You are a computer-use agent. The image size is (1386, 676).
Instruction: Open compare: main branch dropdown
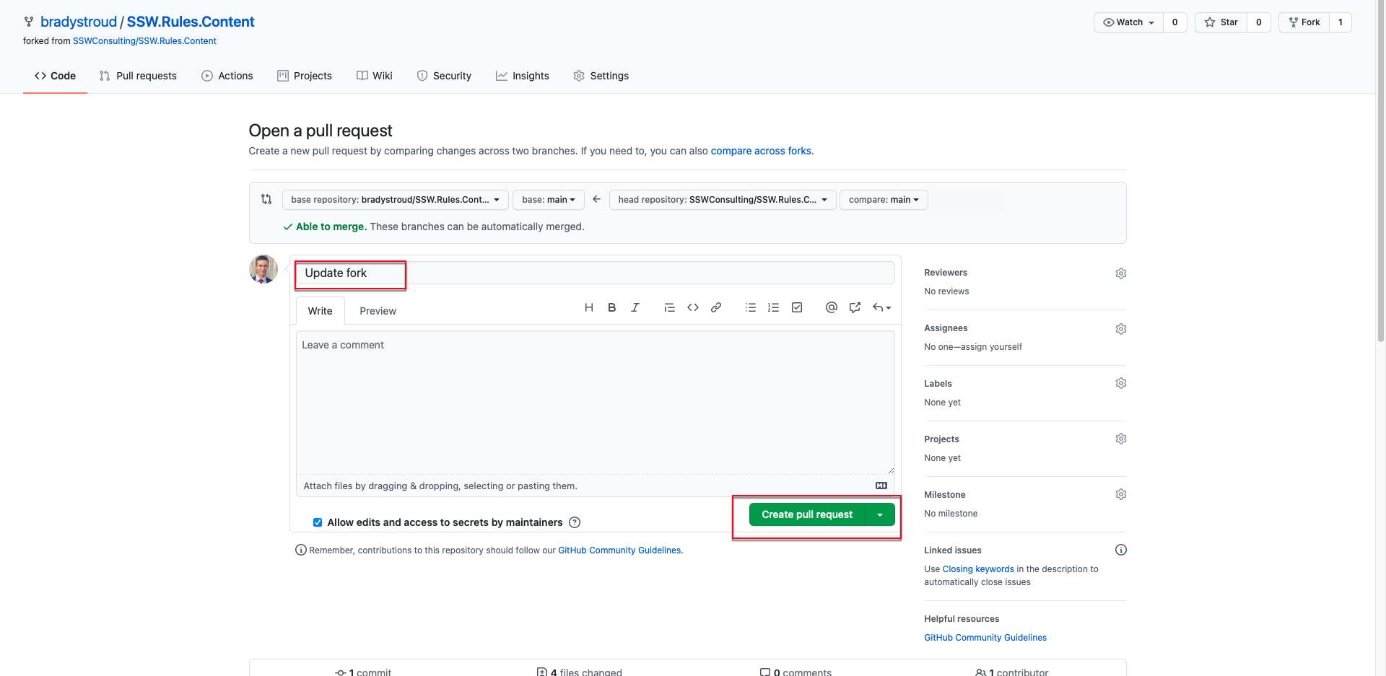tap(884, 200)
